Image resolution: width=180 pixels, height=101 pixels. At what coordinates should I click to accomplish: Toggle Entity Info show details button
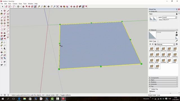pos(177,14)
